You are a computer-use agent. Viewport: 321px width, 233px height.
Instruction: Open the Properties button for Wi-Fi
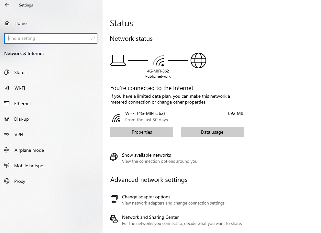point(142,132)
